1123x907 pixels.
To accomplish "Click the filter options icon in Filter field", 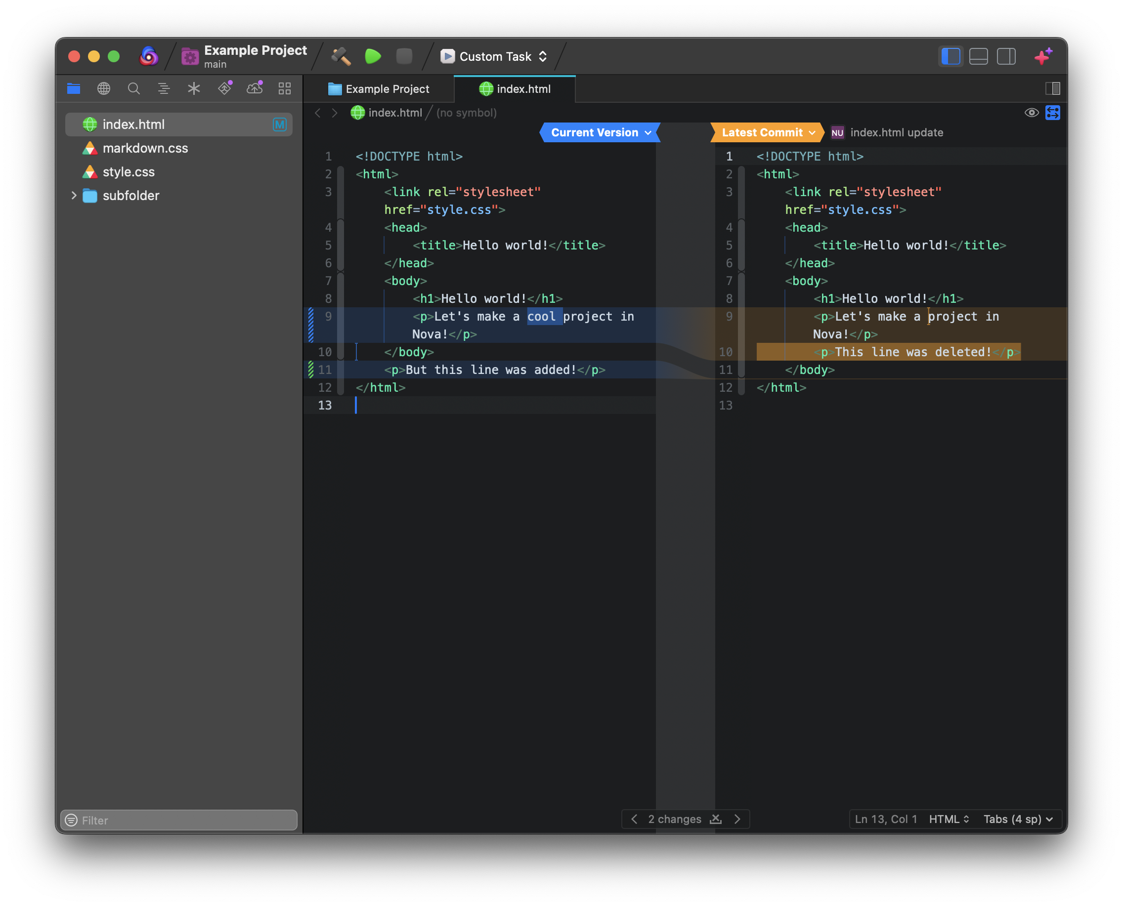I will [71, 820].
